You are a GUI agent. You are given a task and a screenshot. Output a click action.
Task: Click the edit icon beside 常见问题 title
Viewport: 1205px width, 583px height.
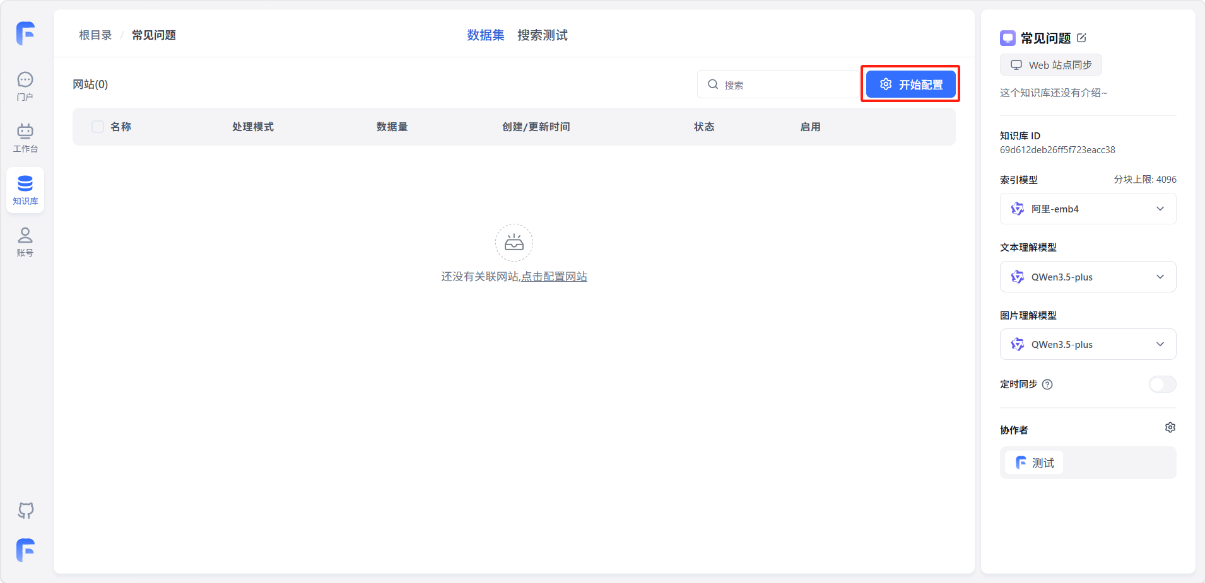[1081, 38]
